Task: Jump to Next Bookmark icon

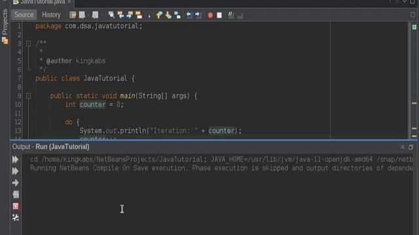Action: (x=168, y=15)
